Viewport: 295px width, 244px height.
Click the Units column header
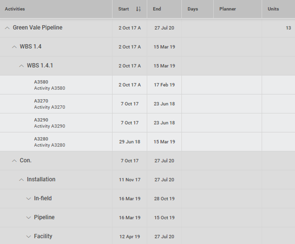tap(273, 9)
